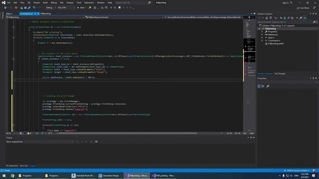Click the horizontal scrollbar of the code editor

click(128, 133)
